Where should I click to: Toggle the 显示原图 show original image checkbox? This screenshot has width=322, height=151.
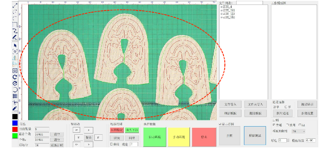[220, 124]
